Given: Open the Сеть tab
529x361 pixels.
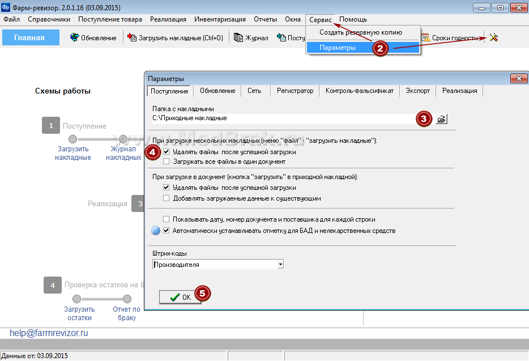Looking at the screenshot, I should tap(254, 91).
